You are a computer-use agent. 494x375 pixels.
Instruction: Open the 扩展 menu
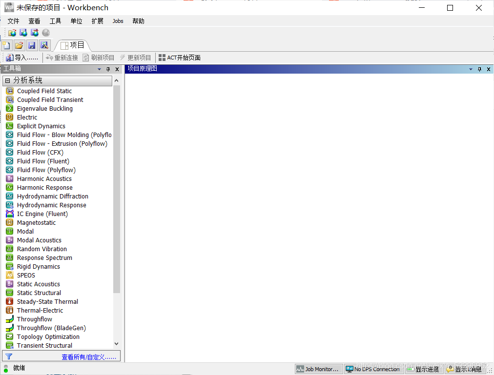click(97, 21)
